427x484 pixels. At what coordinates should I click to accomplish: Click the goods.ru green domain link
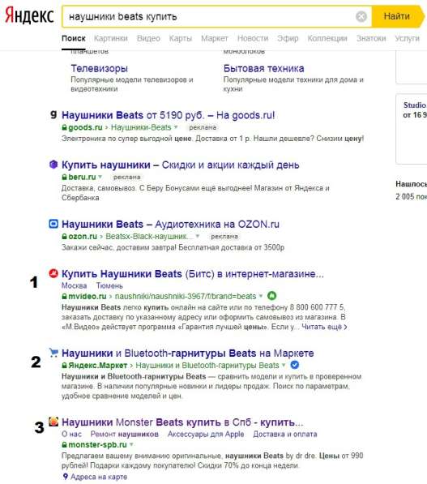[85, 127]
